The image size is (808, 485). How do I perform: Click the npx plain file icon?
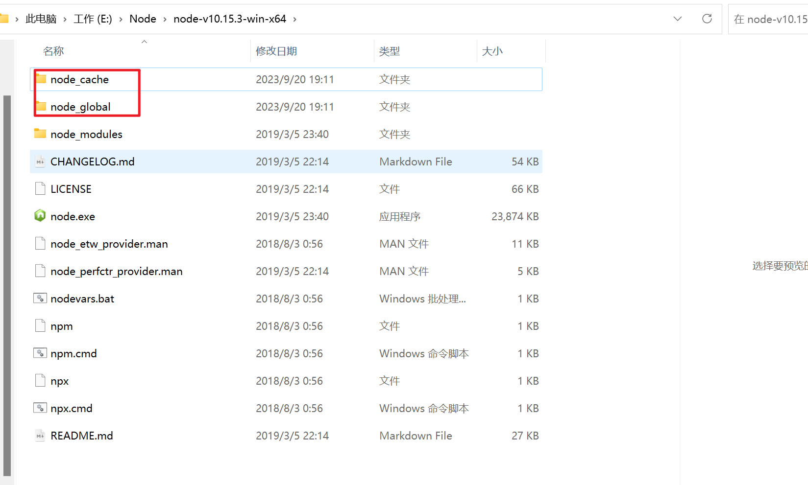(40, 380)
